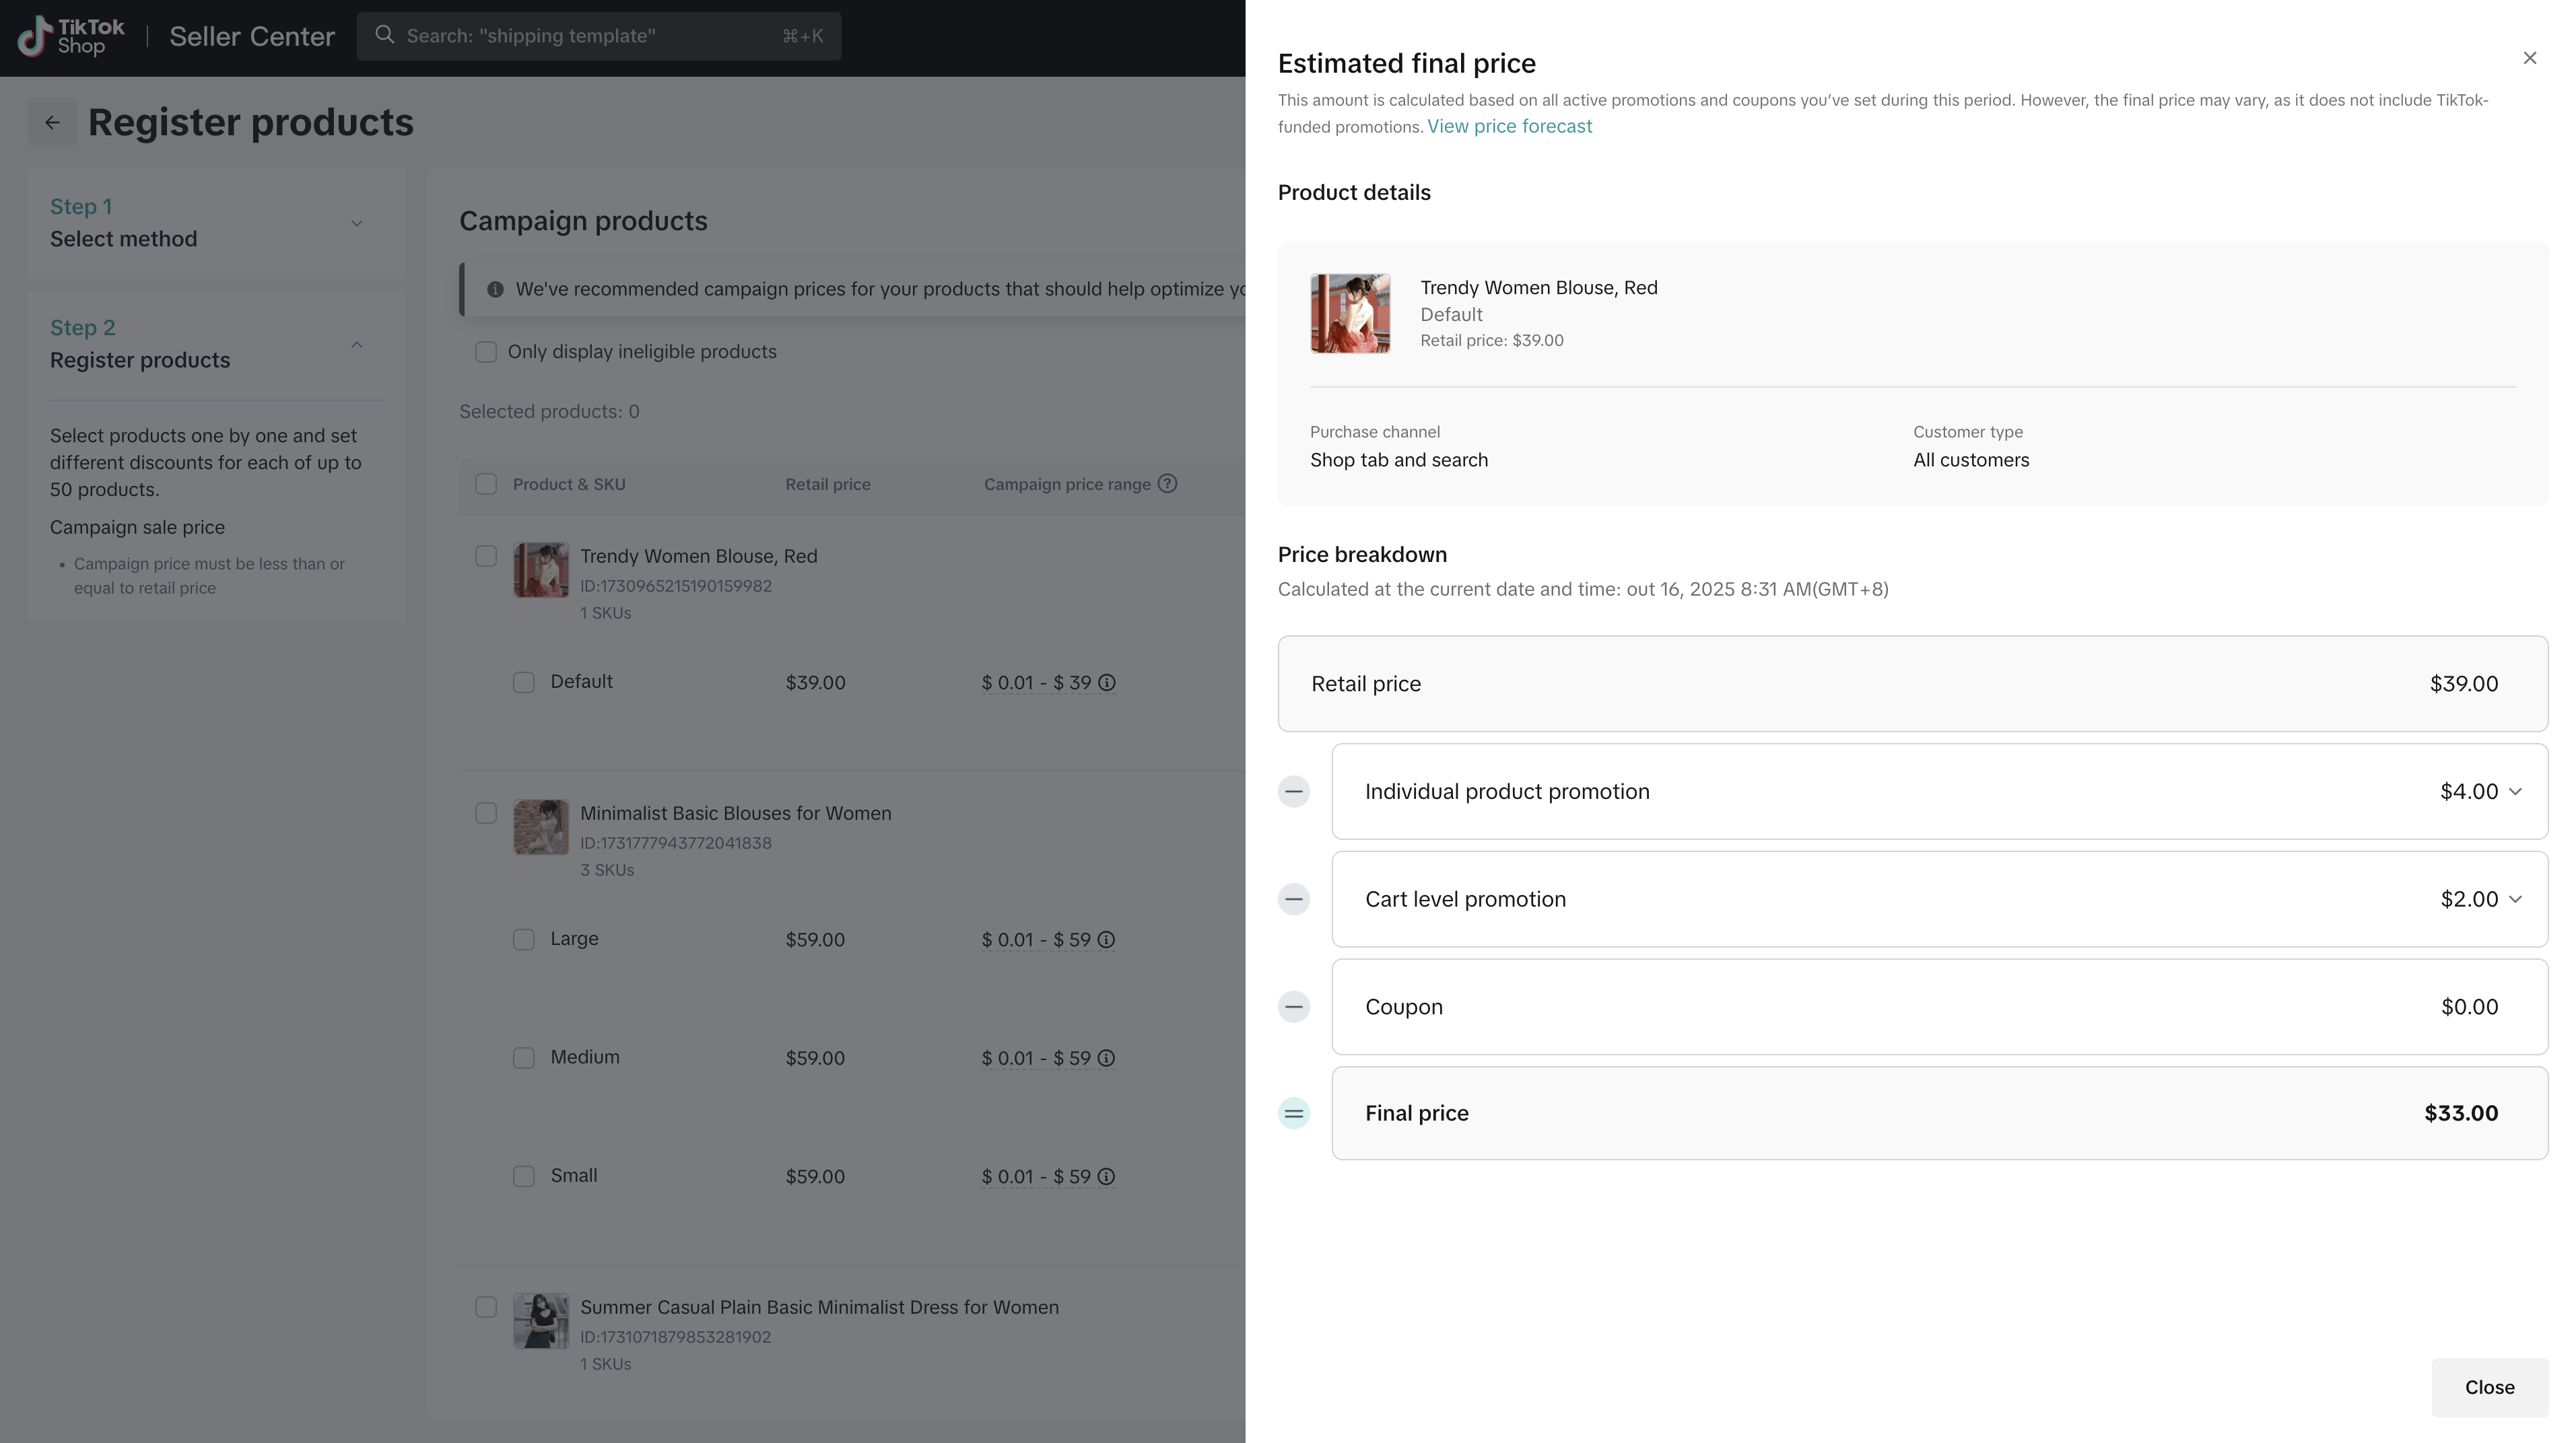The height and width of the screenshot is (1443, 2576).
Task: Click the equals icon beside Final price
Action: pyautogui.click(x=1294, y=1113)
